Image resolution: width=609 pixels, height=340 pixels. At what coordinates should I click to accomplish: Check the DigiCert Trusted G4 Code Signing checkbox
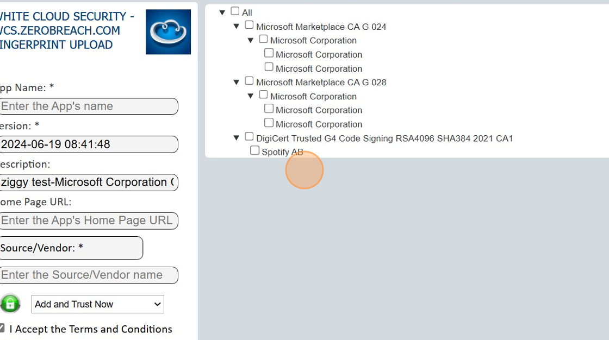[x=249, y=137]
